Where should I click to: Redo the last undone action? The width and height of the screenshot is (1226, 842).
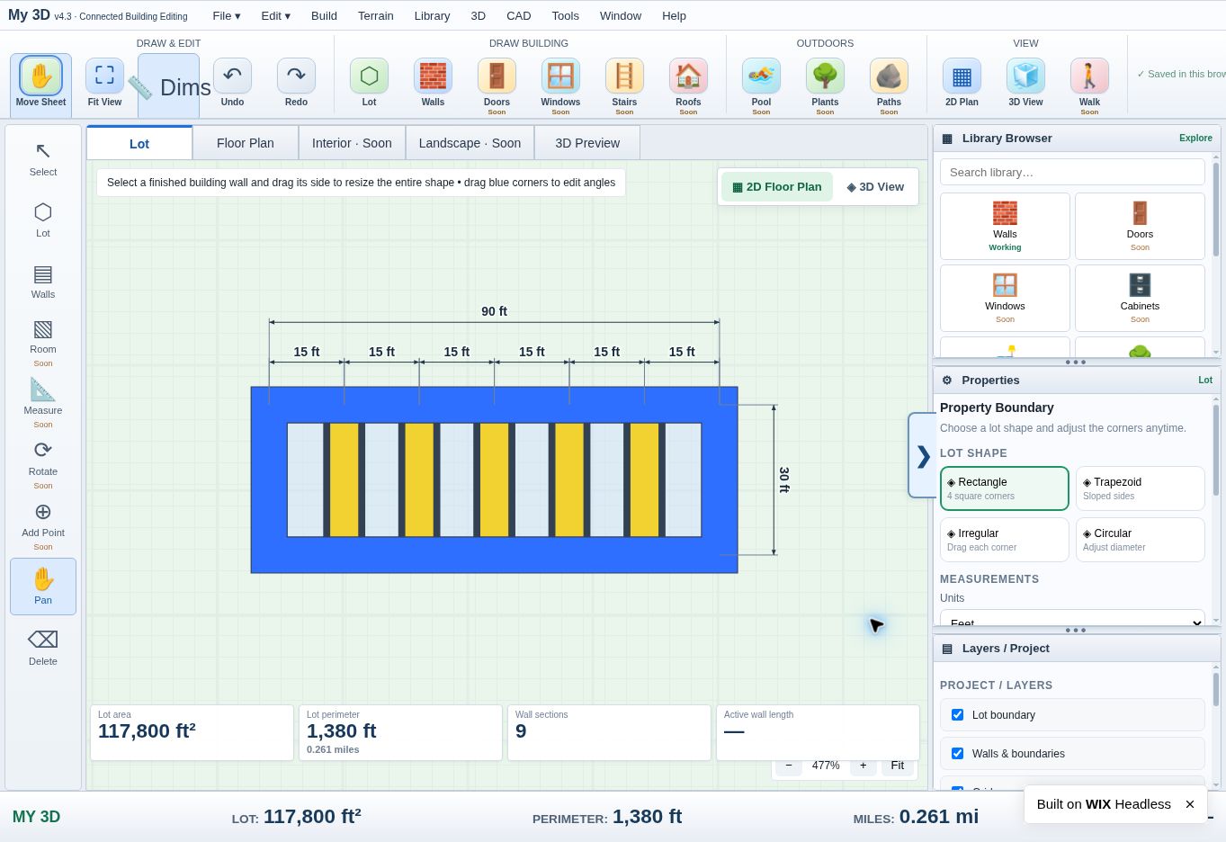[296, 85]
